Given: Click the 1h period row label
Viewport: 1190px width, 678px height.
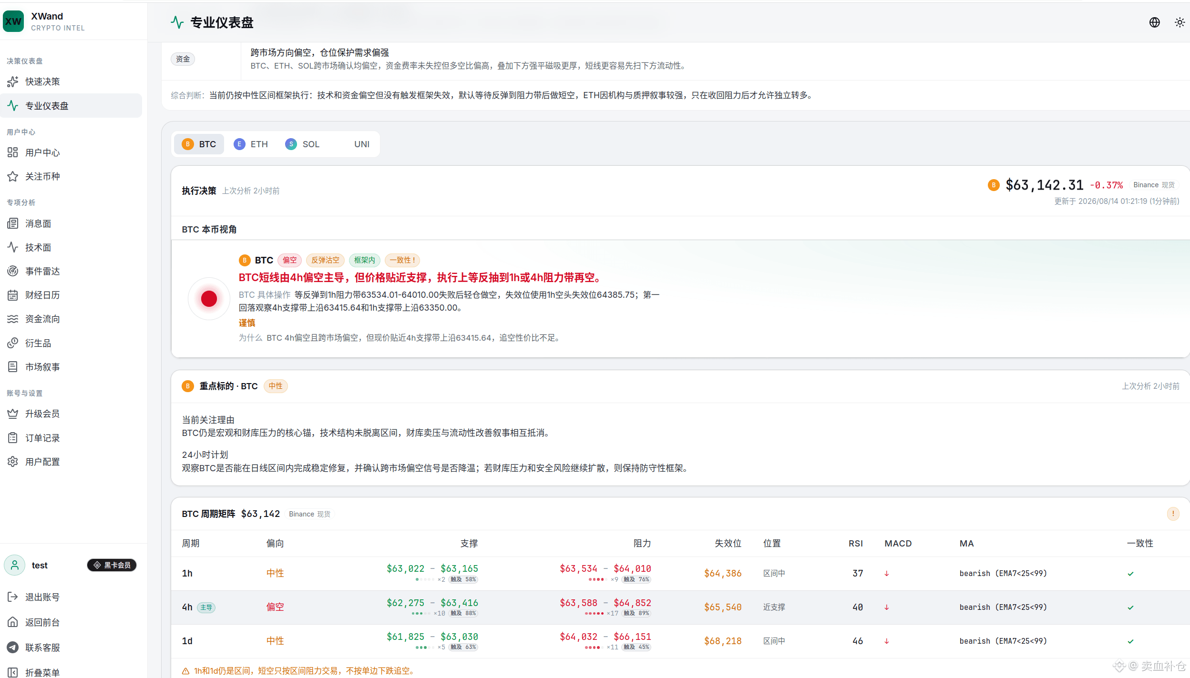Looking at the screenshot, I should click(187, 573).
